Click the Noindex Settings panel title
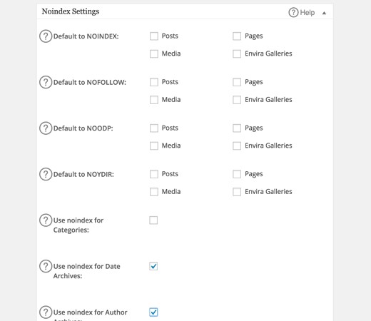 (x=71, y=11)
